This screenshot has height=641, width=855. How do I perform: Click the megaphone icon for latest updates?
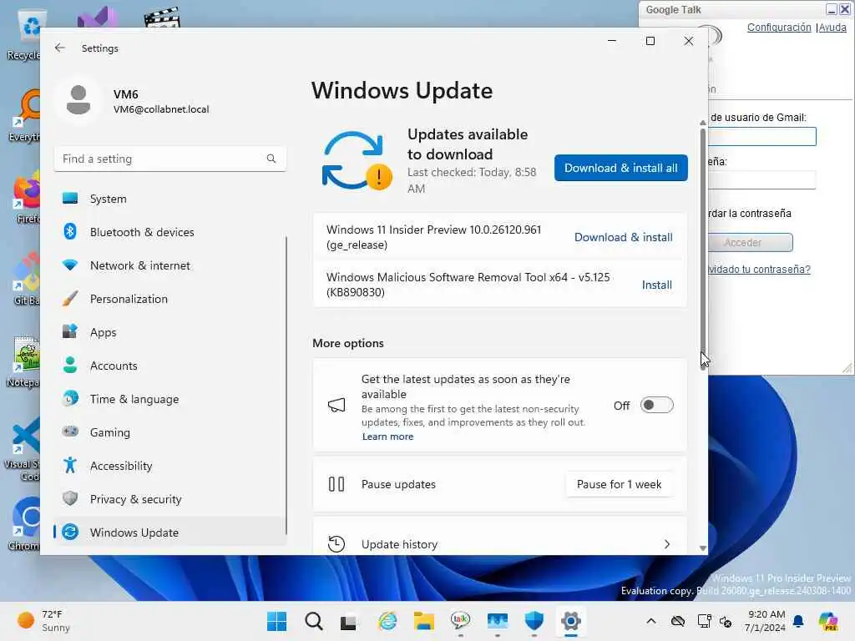[336, 405]
